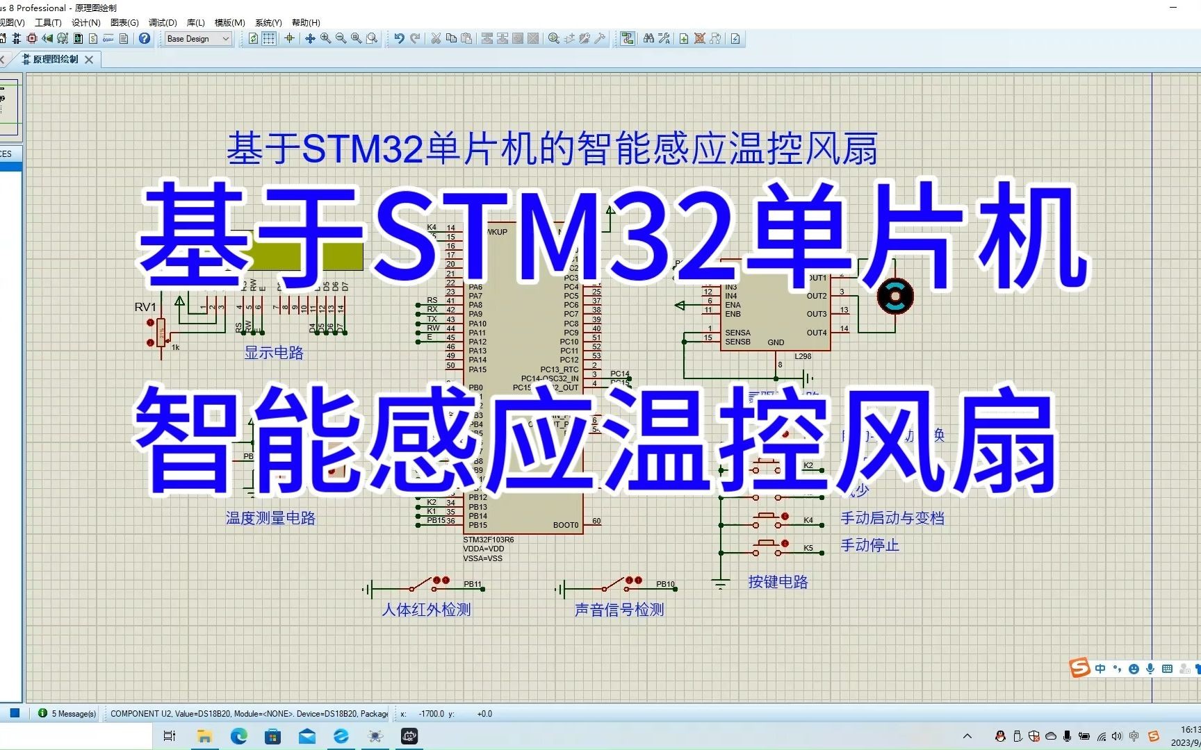Image resolution: width=1201 pixels, height=750 pixels.
Task: Open the 库(L) menu
Action: (196, 22)
